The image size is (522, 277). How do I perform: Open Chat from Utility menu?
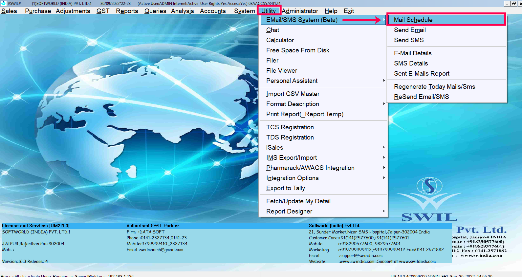(x=323, y=30)
